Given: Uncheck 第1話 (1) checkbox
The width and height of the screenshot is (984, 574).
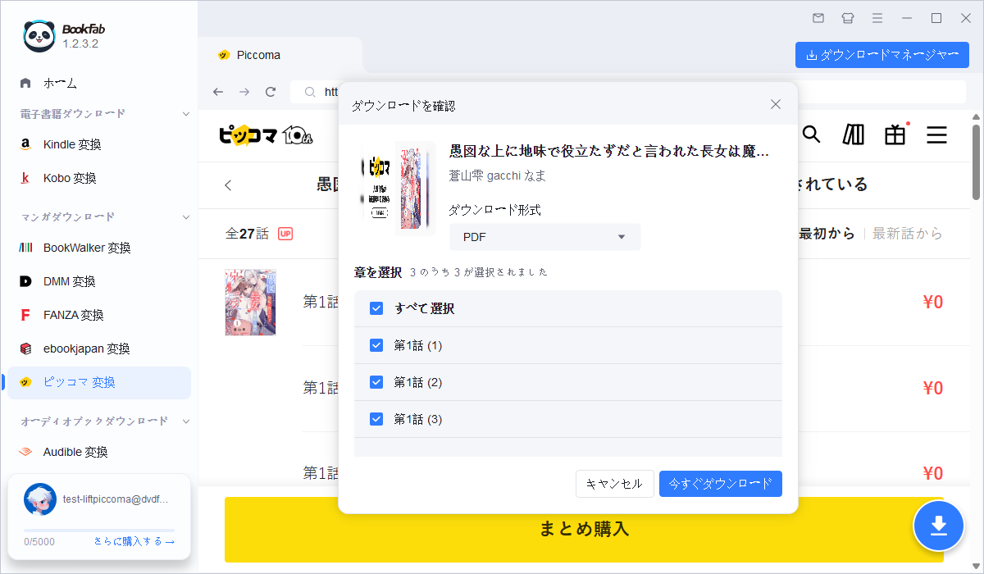Looking at the screenshot, I should [376, 345].
